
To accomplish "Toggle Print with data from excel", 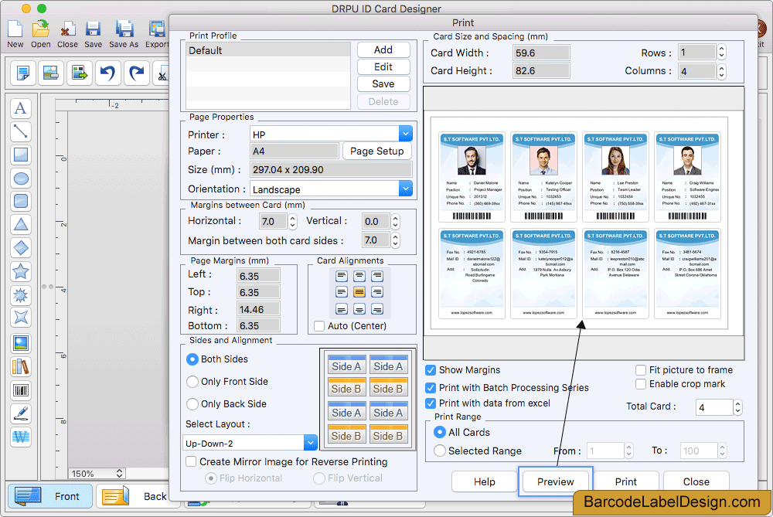I will 431,403.
